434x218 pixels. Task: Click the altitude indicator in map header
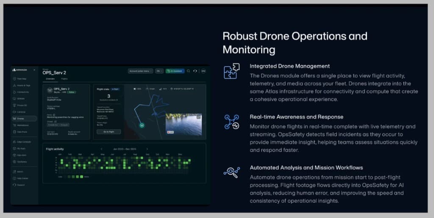tap(163, 89)
